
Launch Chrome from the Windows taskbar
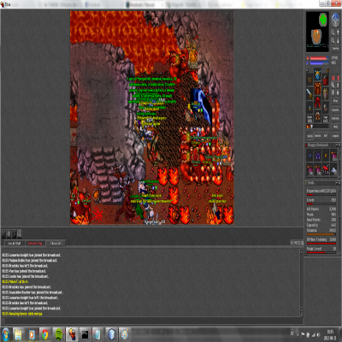click(x=44, y=334)
